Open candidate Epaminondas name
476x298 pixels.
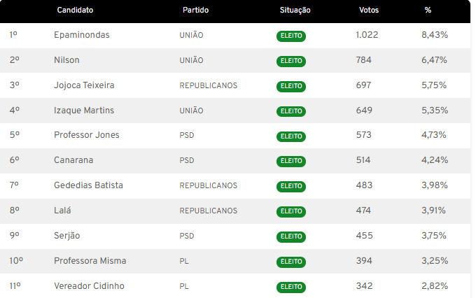[82, 35]
